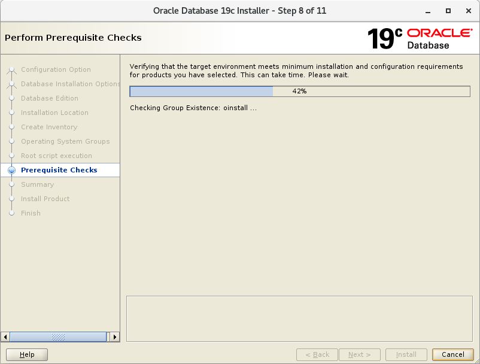Click the Checking Group Existence status text
The height and width of the screenshot is (364, 480).
(193, 108)
